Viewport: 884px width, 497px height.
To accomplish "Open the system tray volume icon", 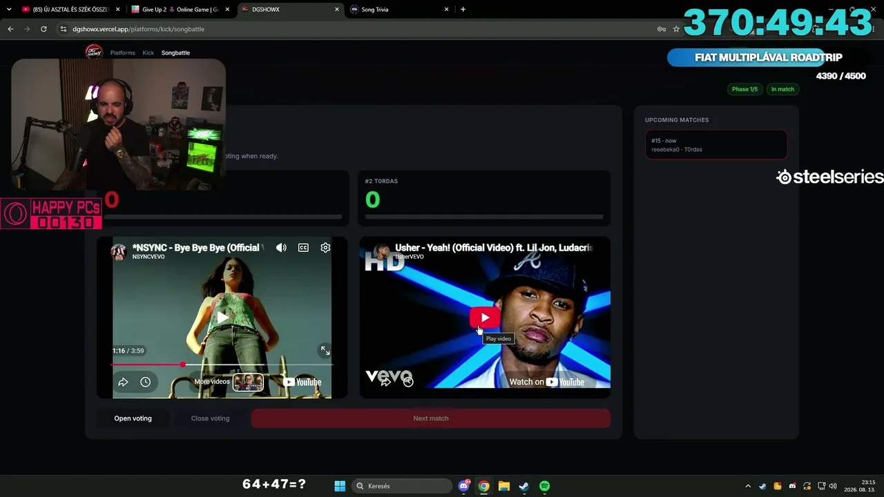I will 833,486.
